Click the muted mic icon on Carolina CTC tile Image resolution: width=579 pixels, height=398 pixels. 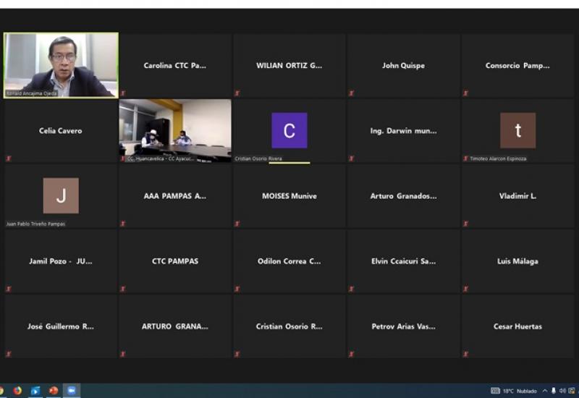coord(123,93)
